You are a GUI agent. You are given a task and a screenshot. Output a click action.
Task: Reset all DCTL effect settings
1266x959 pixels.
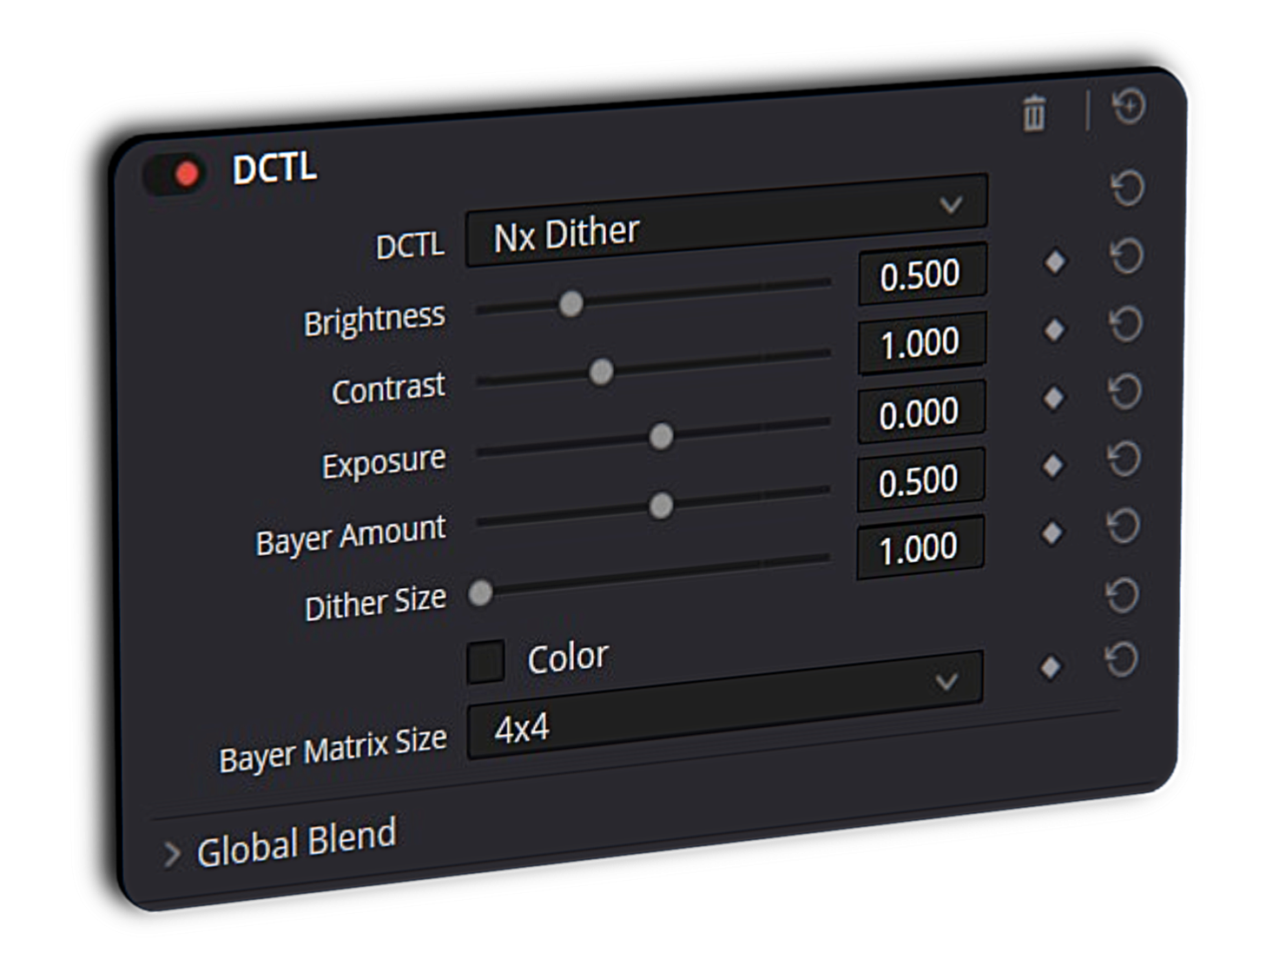click(x=1129, y=107)
